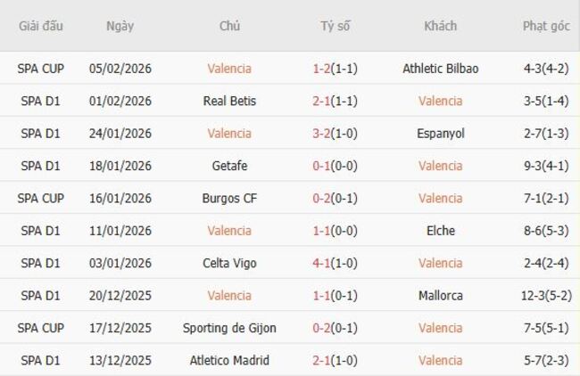The width and height of the screenshot is (580, 376).
Task: Click the Phạt góc column header
Action: [x=546, y=26]
